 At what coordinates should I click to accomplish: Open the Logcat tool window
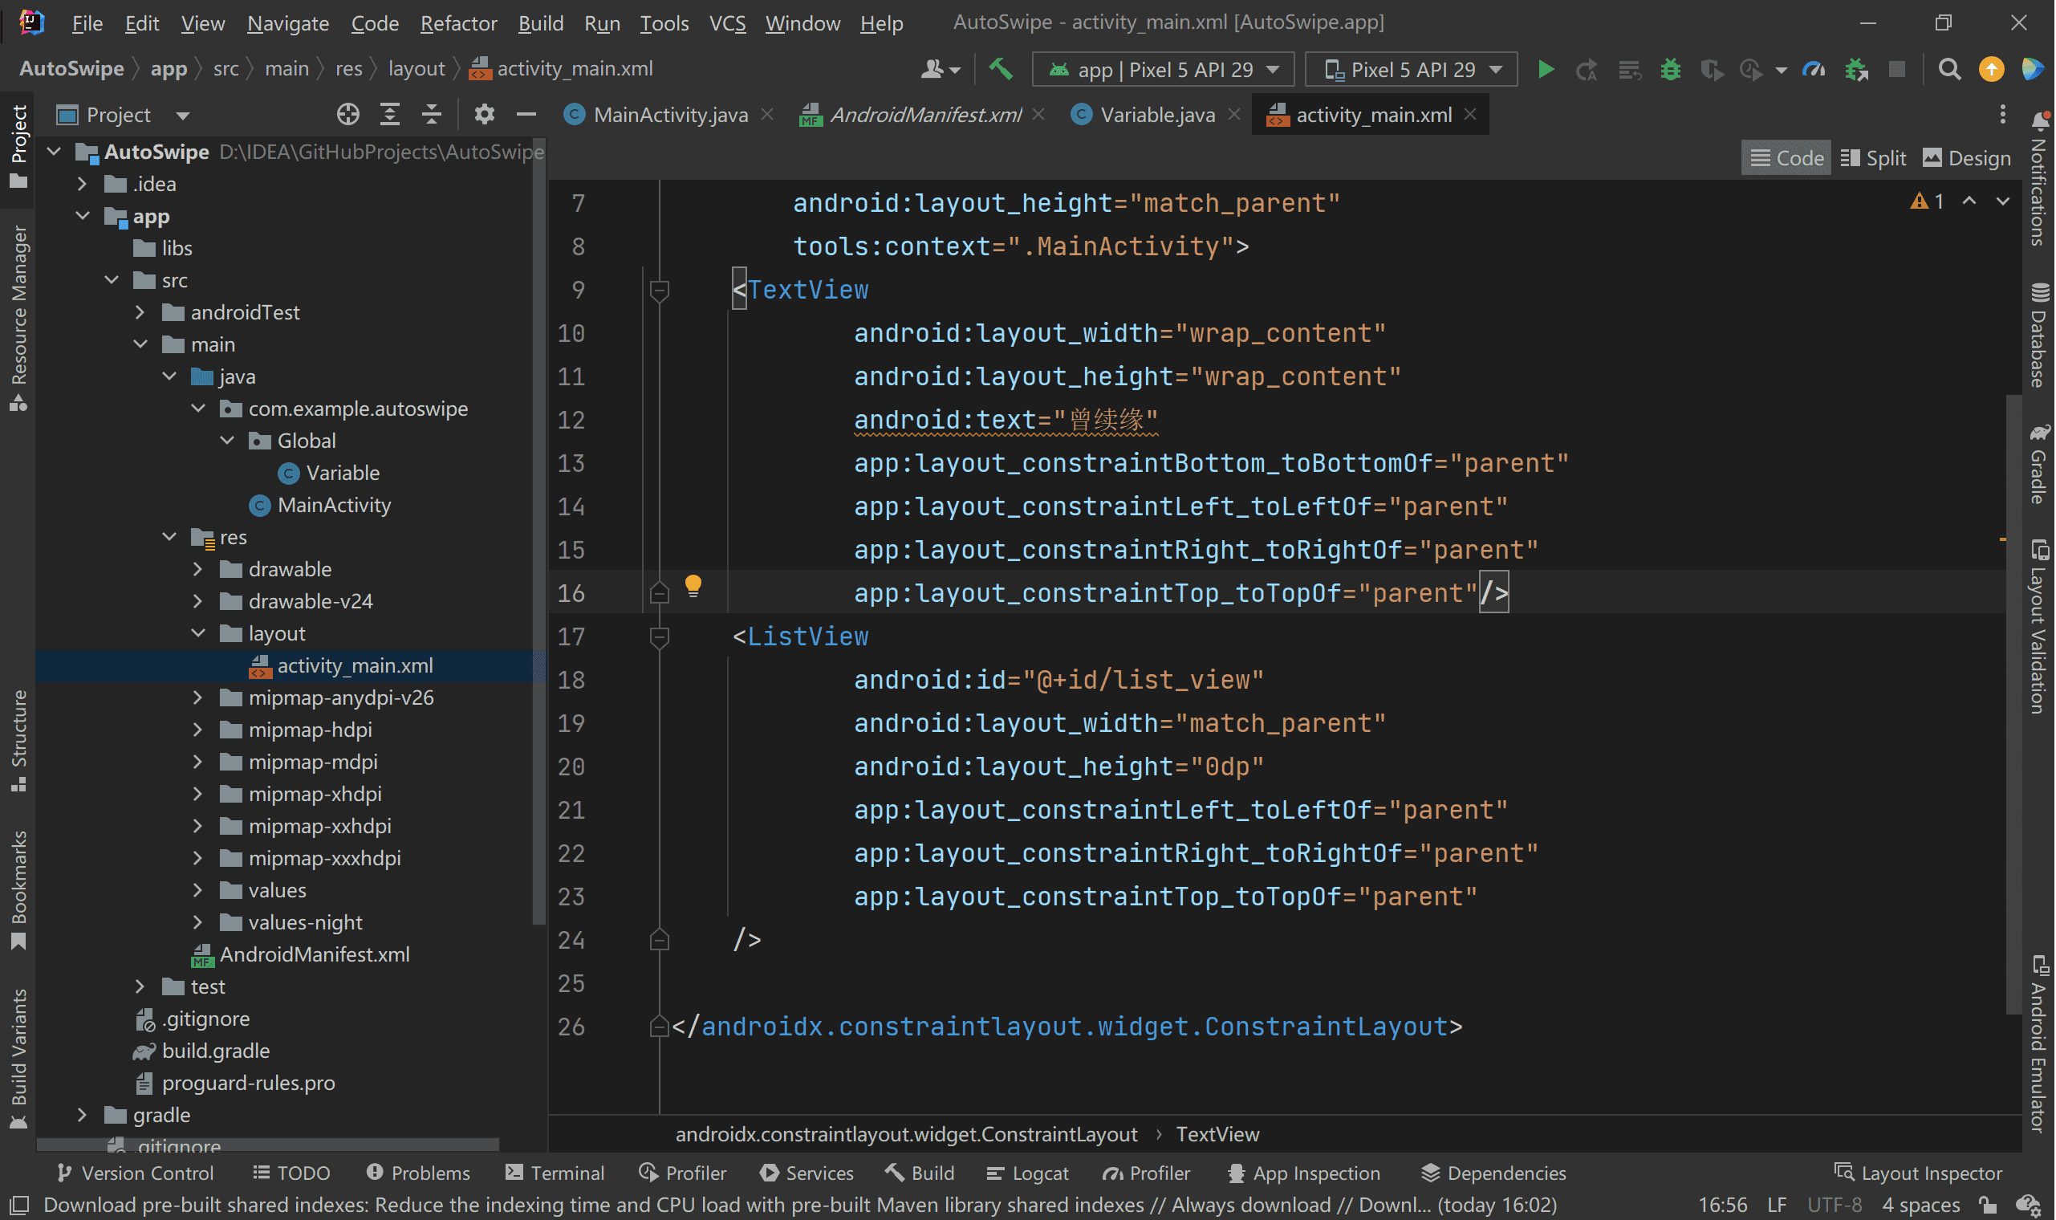(x=1027, y=1174)
